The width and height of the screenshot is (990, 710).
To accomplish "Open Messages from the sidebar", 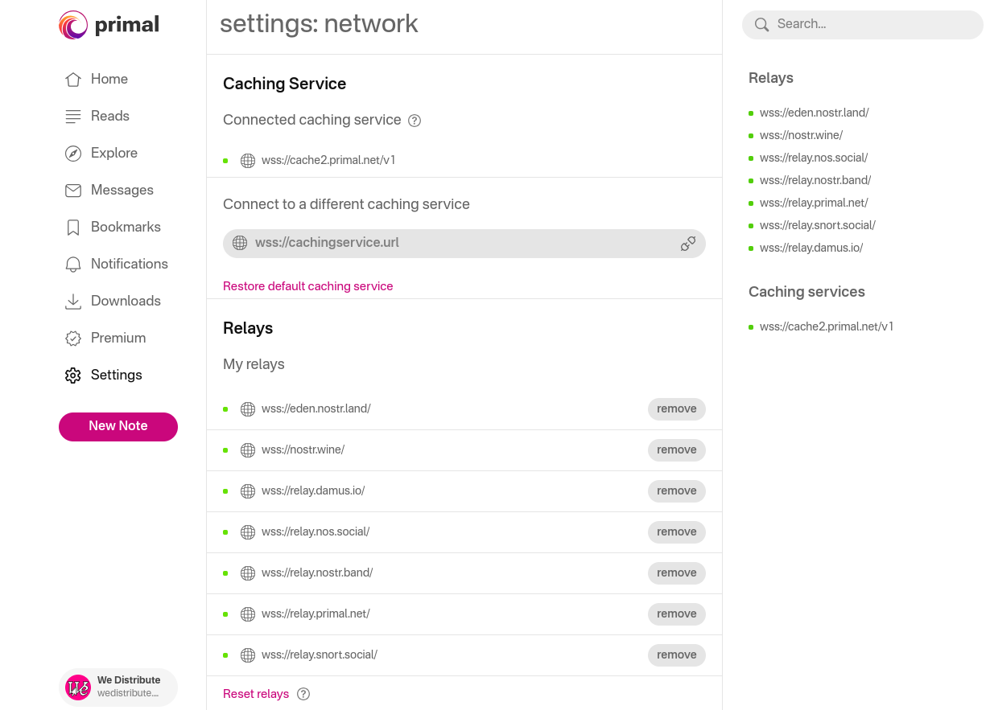I will pos(122,190).
